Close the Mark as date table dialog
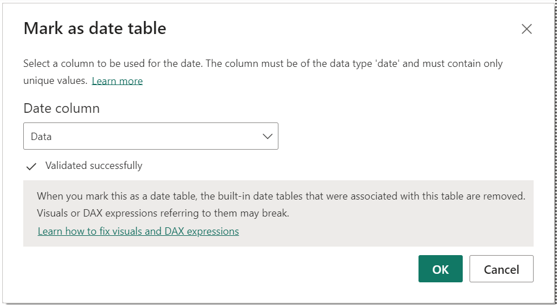 527,29
